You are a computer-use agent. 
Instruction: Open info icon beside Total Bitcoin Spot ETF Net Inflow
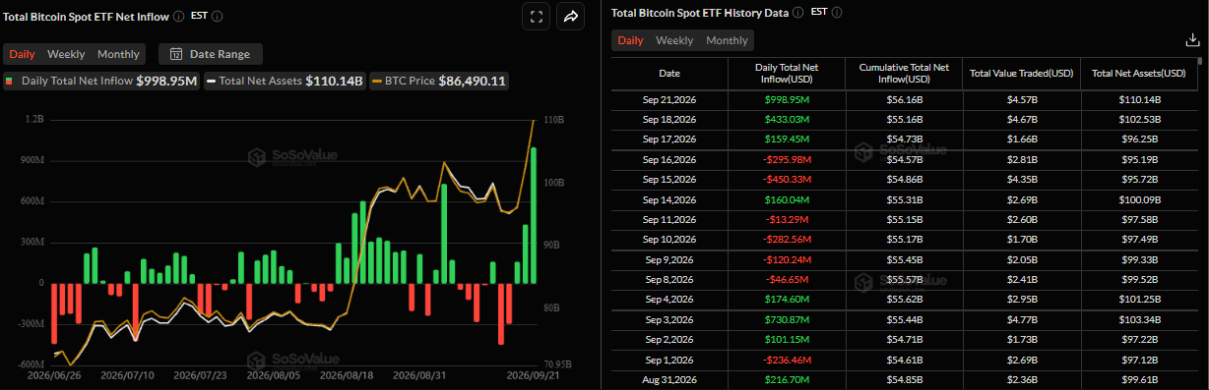(178, 16)
